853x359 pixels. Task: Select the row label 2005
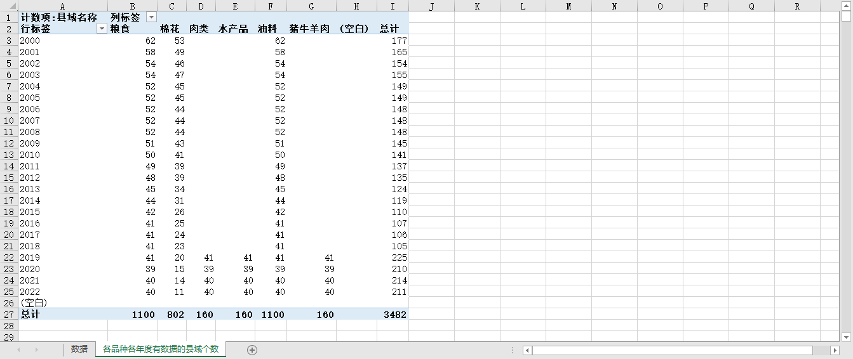click(x=62, y=97)
